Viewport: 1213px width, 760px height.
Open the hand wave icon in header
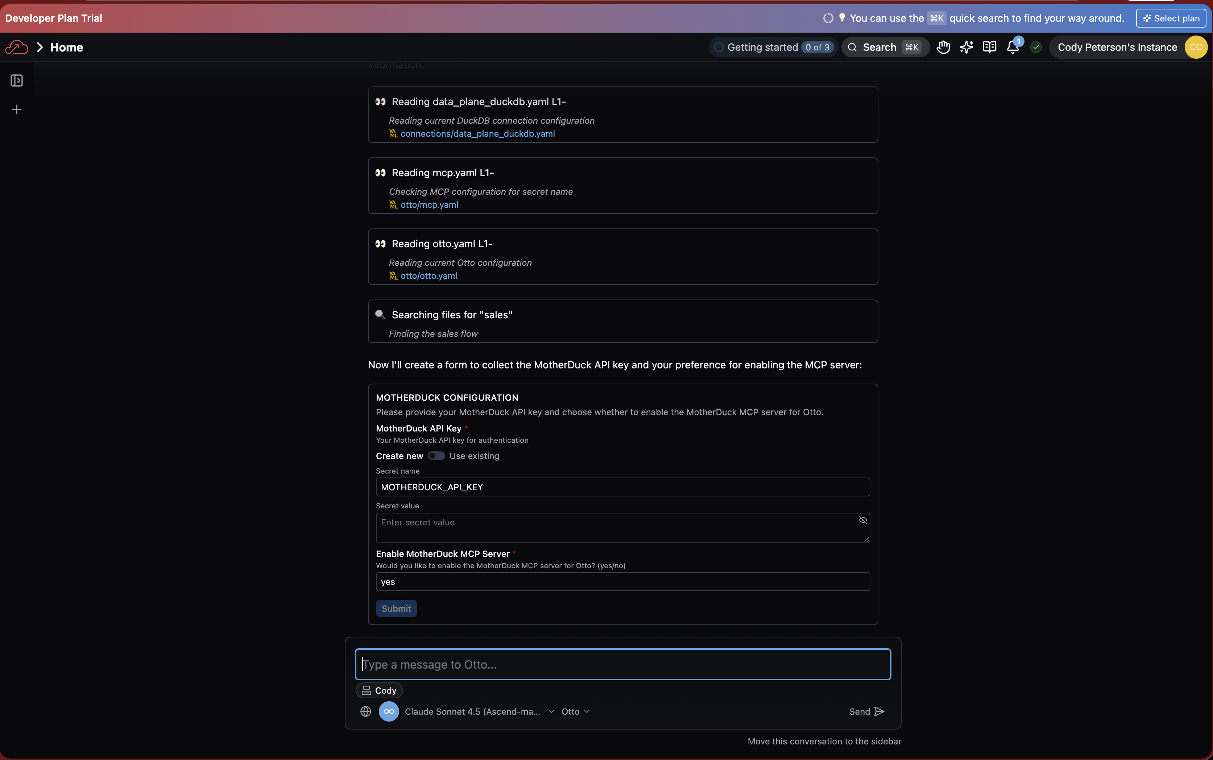coord(943,47)
